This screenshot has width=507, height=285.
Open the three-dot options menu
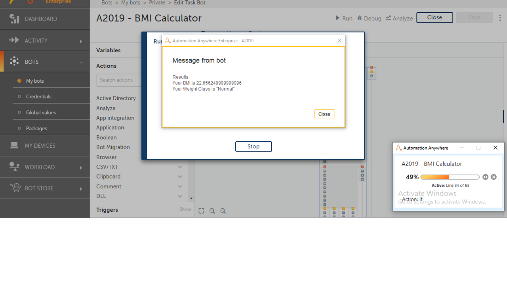click(x=500, y=18)
